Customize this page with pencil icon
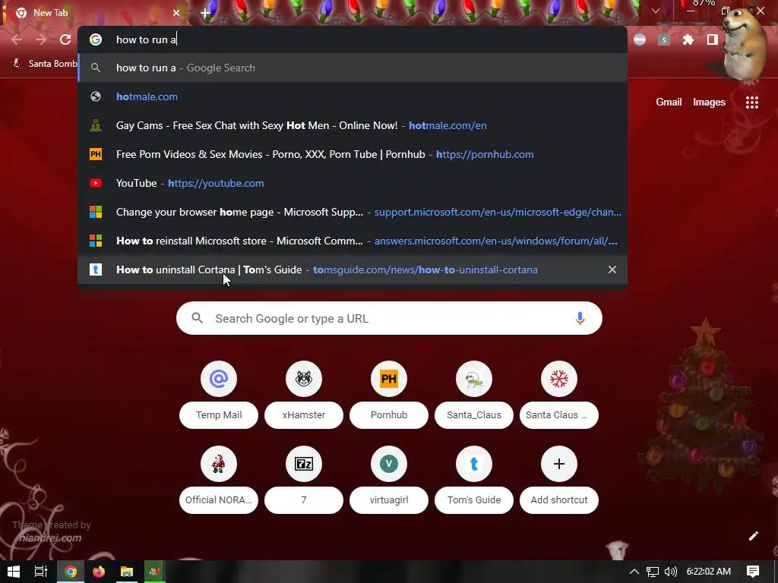778x583 pixels. pyautogui.click(x=753, y=536)
